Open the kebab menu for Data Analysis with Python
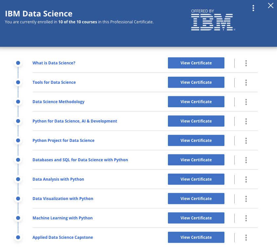Viewport: 277px width, 247px height. tap(246, 179)
